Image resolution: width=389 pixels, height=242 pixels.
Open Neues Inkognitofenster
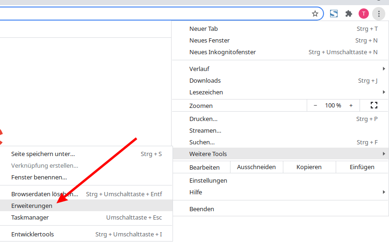[223, 52]
